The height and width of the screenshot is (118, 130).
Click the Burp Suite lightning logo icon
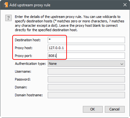click(6, 5)
